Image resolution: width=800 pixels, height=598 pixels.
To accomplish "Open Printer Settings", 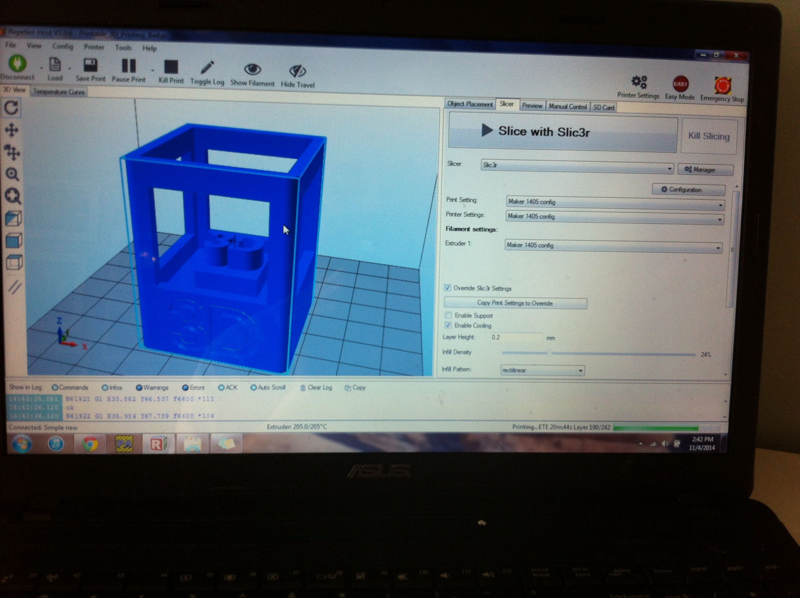I will (639, 82).
